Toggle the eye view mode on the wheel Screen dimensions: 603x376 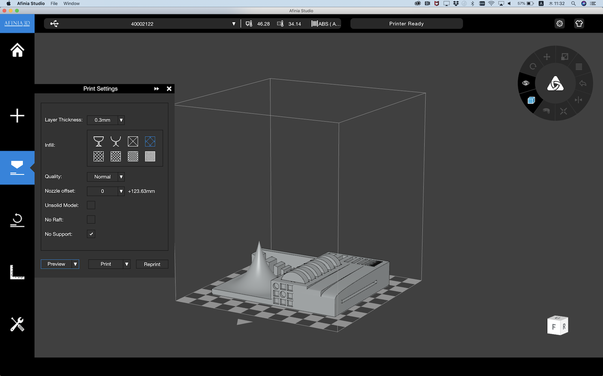point(526,83)
